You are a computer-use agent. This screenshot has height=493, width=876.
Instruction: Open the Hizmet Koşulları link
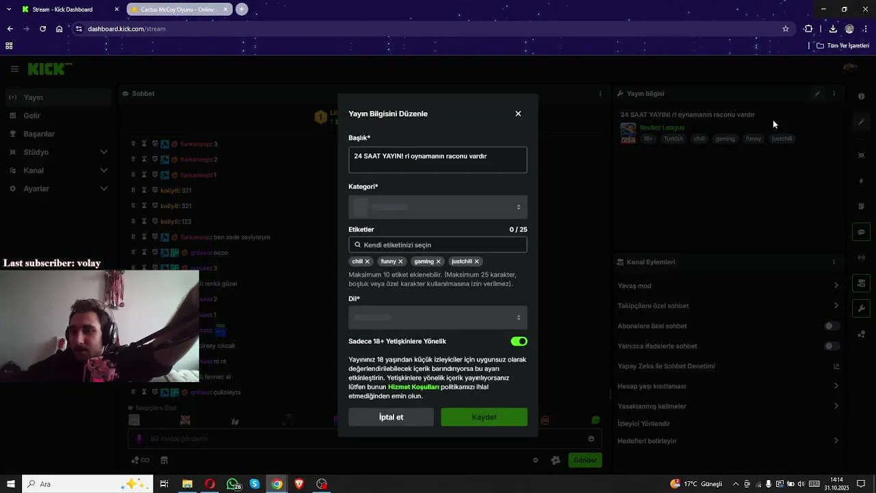(413, 387)
